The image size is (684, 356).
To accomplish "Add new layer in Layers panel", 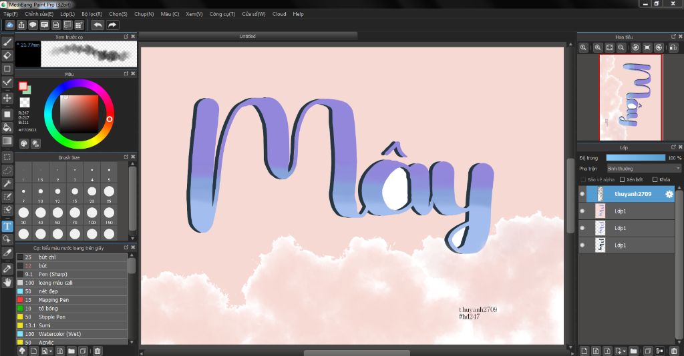I will [x=584, y=351].
